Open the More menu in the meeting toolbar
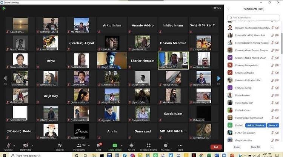The width and height of the screenshot is (283, 157). tap(180, 145)
